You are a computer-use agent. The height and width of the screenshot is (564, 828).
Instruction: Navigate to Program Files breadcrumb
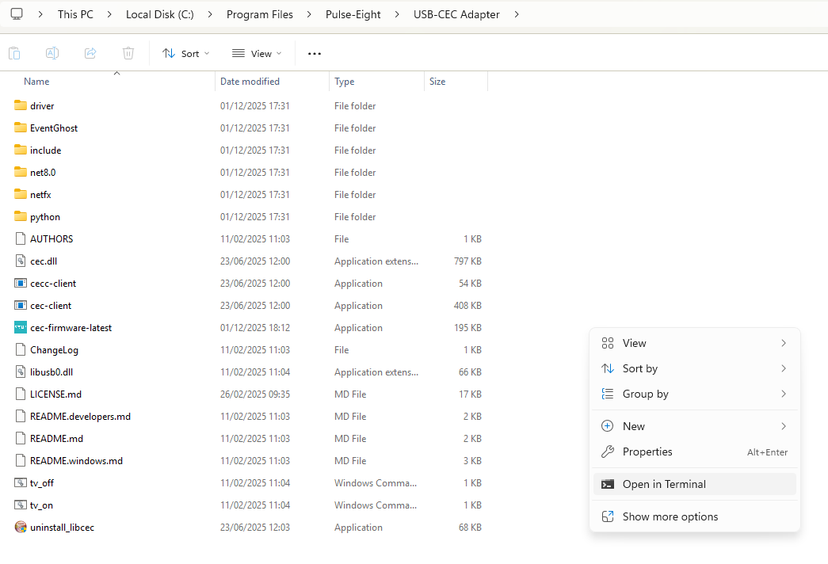point(259,14)
